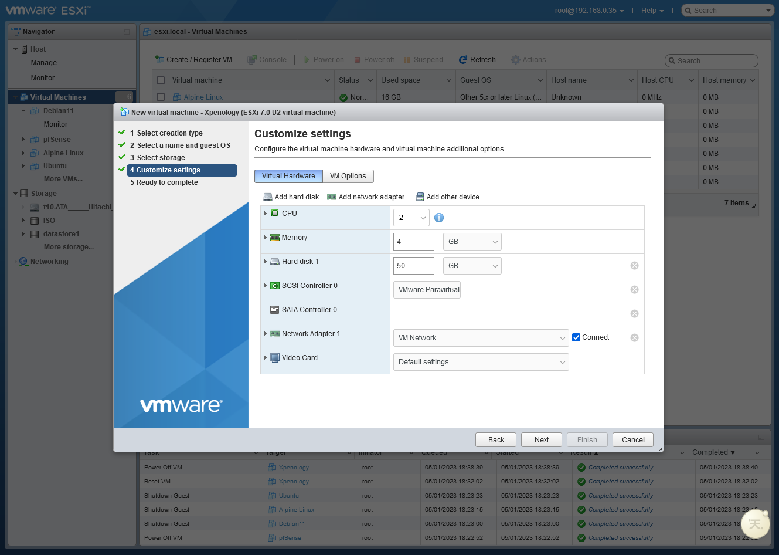
Task: Switch to the VM Options tab
Action: pyautogui.click(x=348, y=176)
